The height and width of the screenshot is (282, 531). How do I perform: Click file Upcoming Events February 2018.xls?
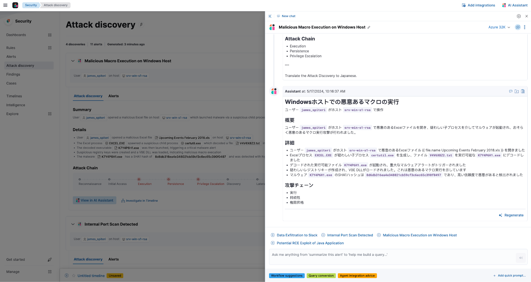[x=182, y=138]
